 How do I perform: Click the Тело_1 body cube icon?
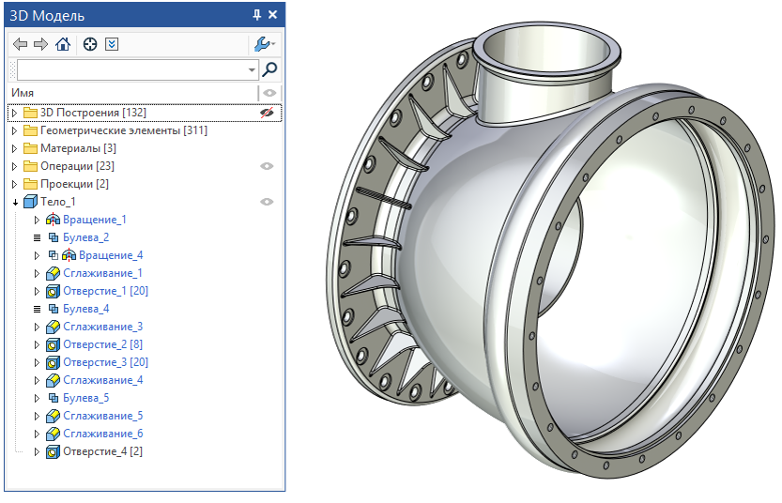[x=31, y=202]
